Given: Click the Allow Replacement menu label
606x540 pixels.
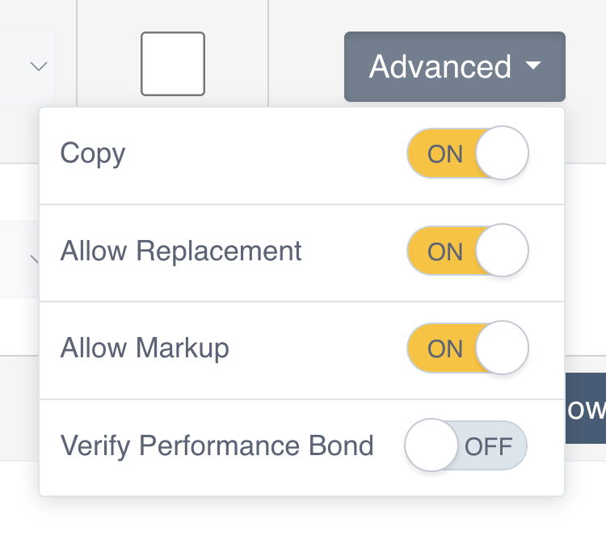Looking at the screenshot, I should [x=181, y=251].
